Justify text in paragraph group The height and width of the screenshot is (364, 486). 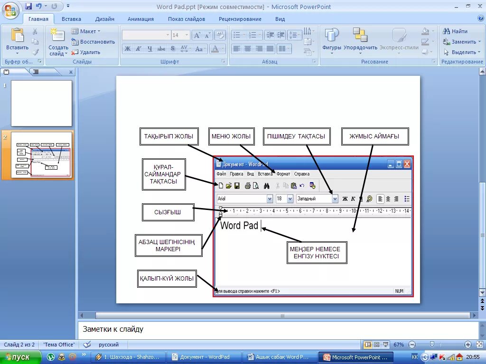click(270, 49)
